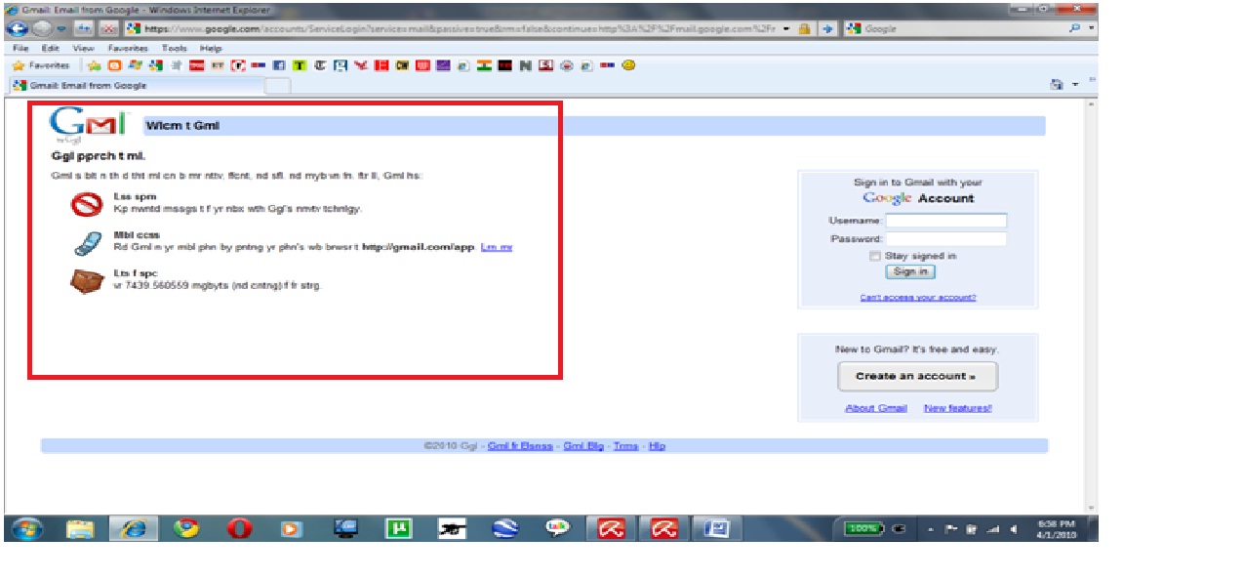The image size is (1243, 578).
Task: Click the Learn more link
Action: pyautogui.click(x=497, y=247)
